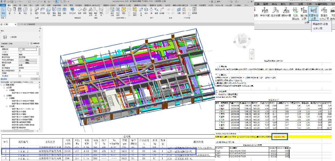The height and width of the screenshot is (161, 335).
Task: Pick the Wall (墙) tool
Action: click(9, 11)
